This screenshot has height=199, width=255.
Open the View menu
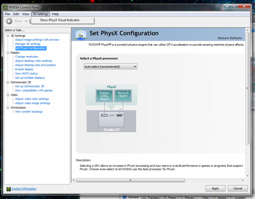pos(26,14)
